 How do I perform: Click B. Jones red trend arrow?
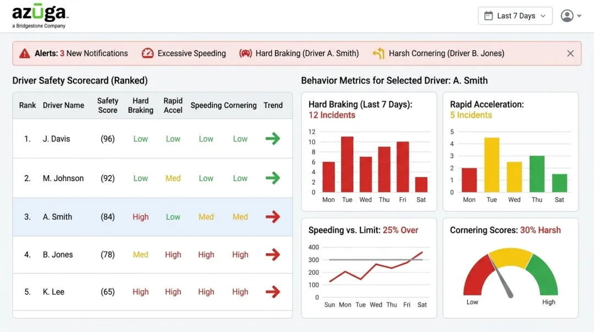(273, 254)
